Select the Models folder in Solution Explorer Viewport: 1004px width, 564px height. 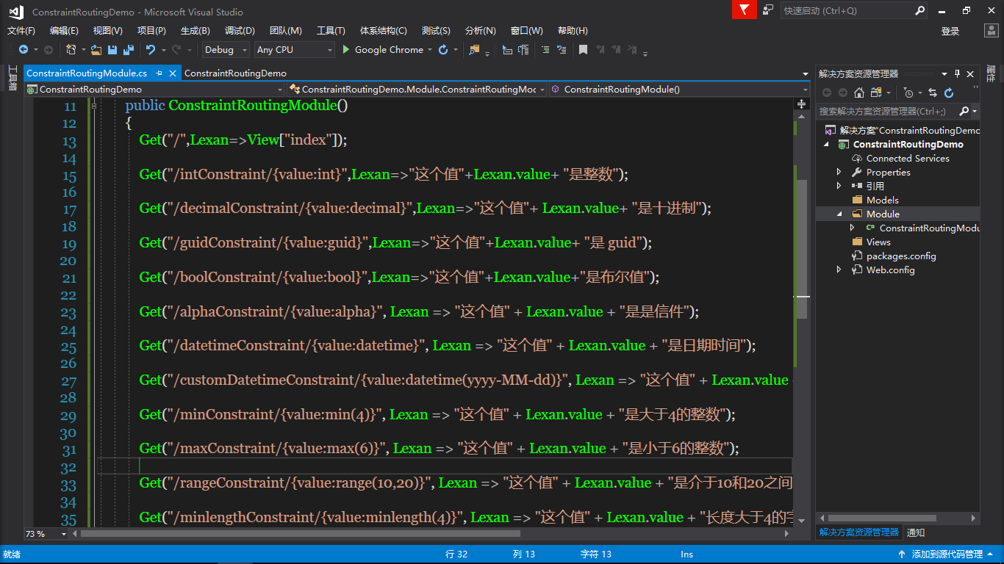tap(883, 200)
